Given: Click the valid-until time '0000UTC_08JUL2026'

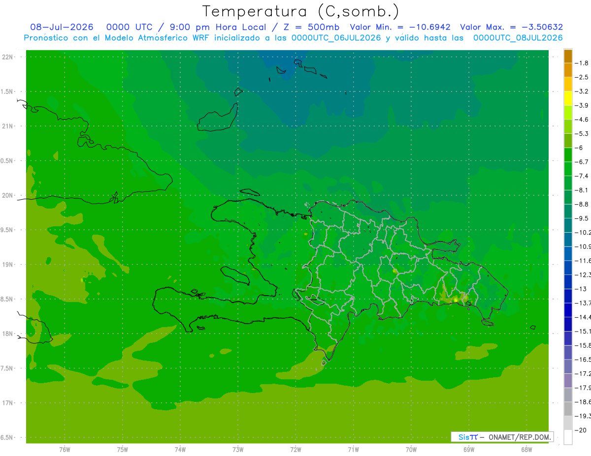Looking at the screenshot, I should pyautogui.click(x=518, y=38).
